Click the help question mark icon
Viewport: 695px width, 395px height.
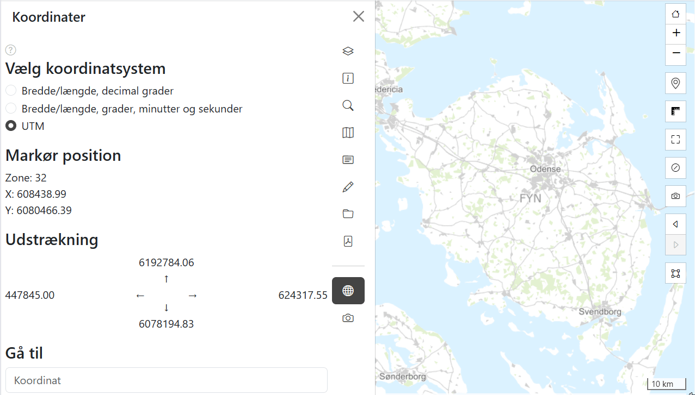[x=11, y=50]
